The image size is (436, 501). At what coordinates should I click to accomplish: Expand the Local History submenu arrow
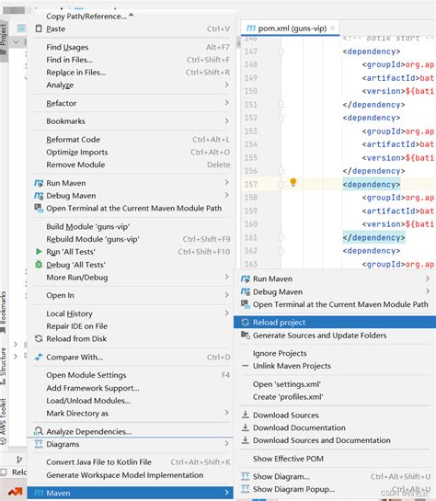[226, 313]
